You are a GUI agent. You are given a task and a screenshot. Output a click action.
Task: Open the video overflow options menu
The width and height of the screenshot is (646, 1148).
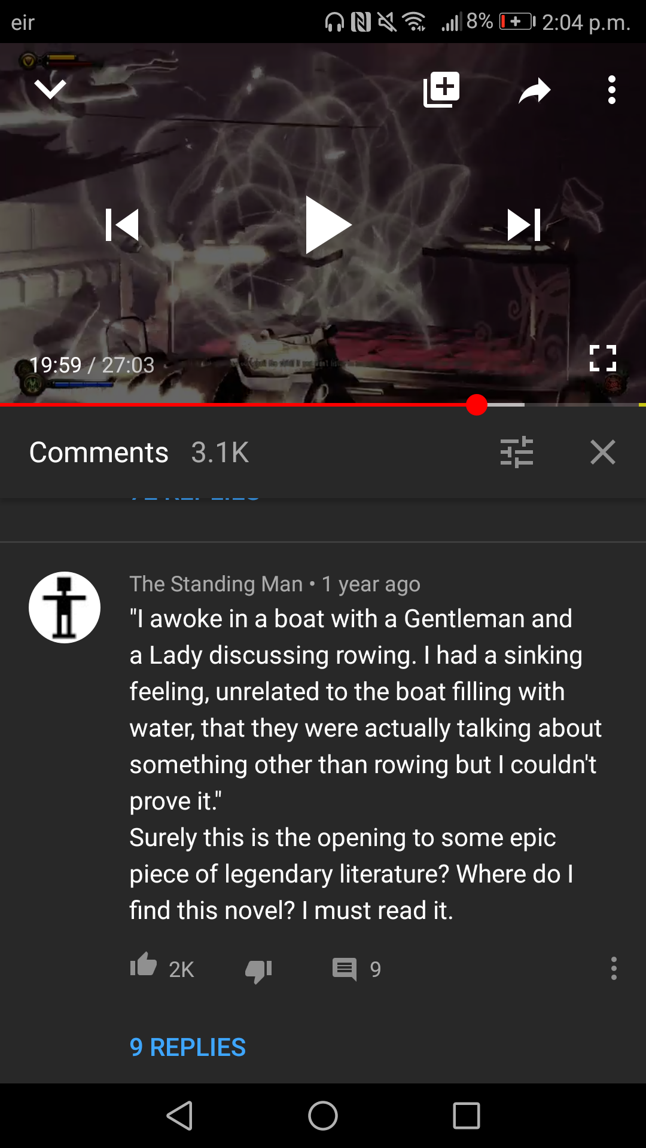tap(611, 90)
